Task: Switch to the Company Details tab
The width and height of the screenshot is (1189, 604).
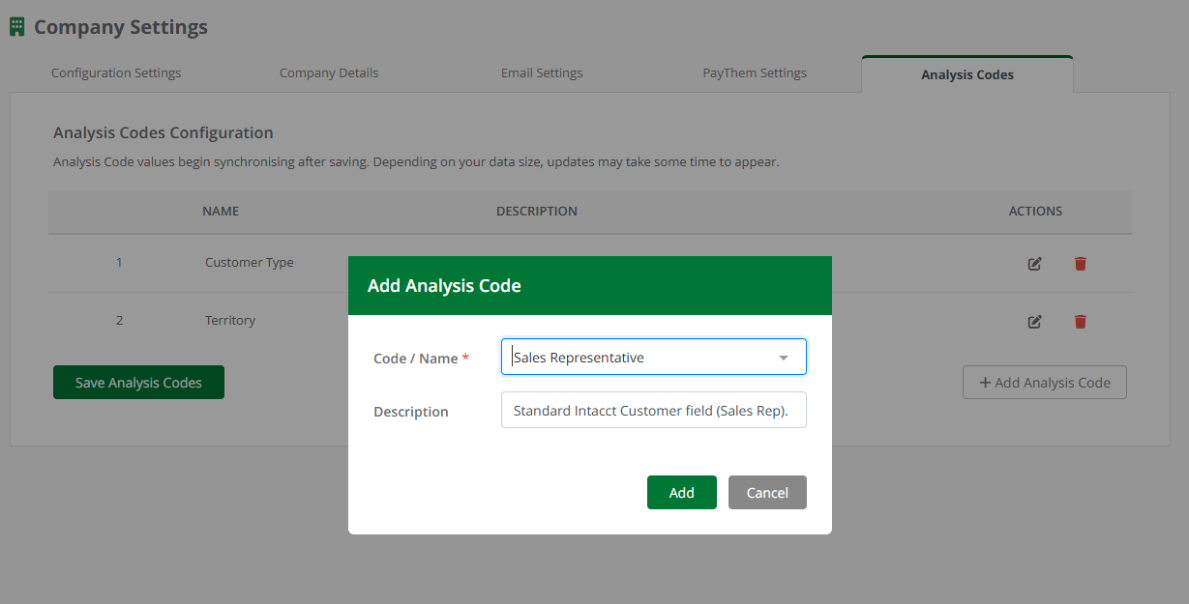Action: [329, 72]
